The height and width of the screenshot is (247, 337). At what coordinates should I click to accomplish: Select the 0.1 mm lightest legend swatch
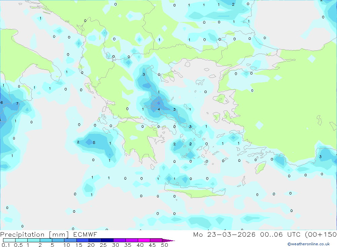click(9, 240)
